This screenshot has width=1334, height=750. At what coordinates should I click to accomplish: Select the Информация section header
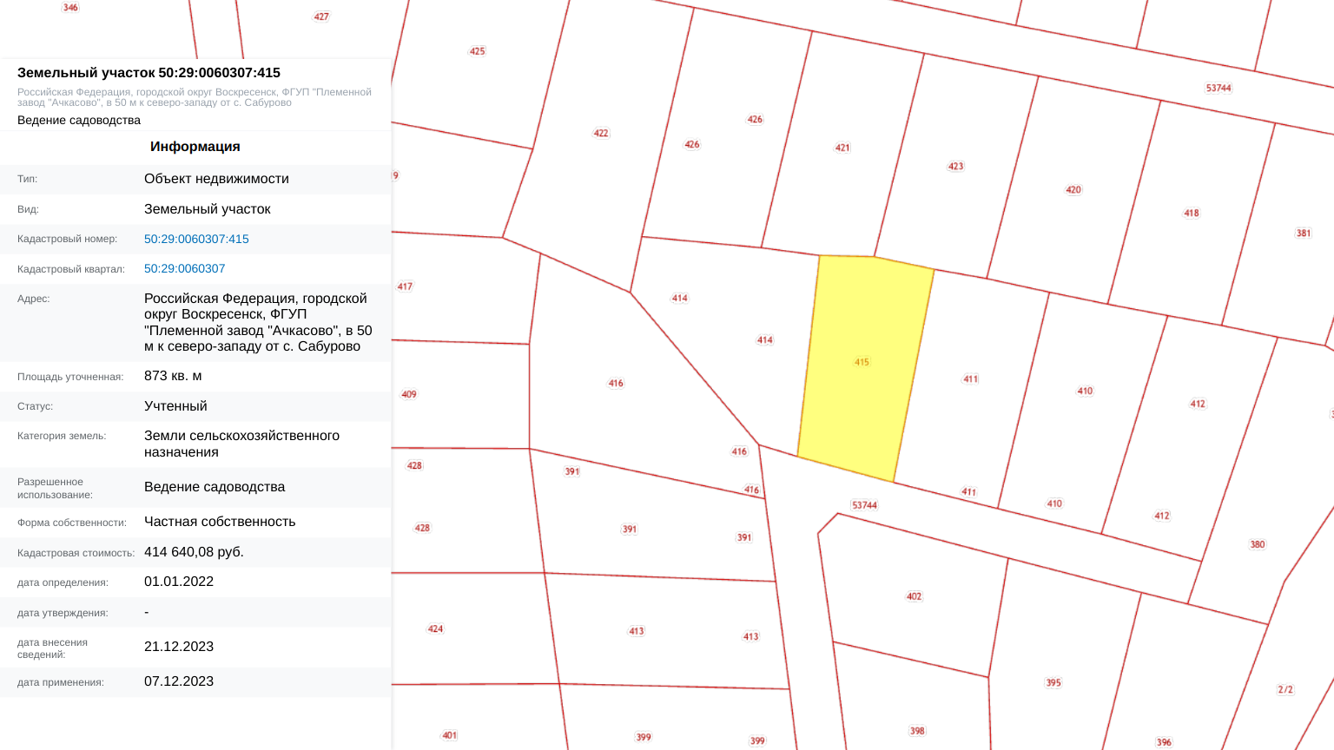(x=195, y=147)
